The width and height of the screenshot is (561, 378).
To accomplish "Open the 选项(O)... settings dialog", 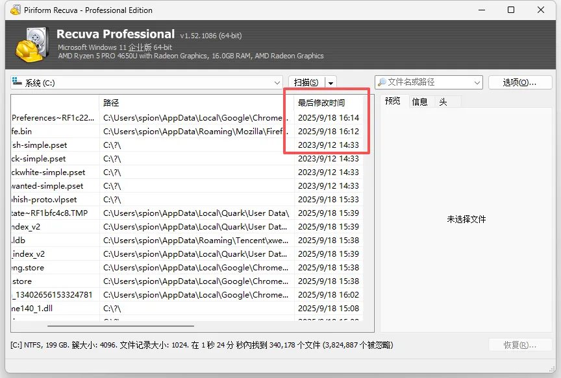I will point(520,82).
